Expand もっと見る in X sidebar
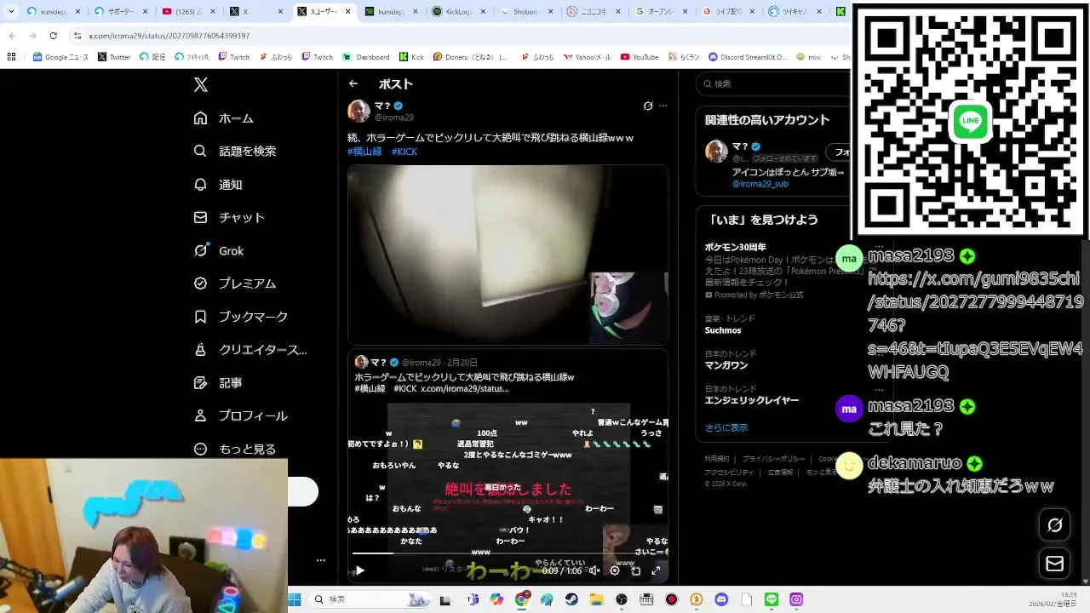Viewport: 1090px width, 613px height. [235, 449]
